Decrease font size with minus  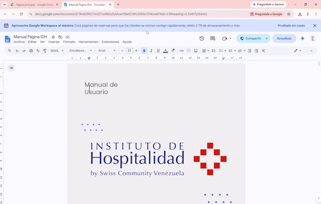point(122,50)
